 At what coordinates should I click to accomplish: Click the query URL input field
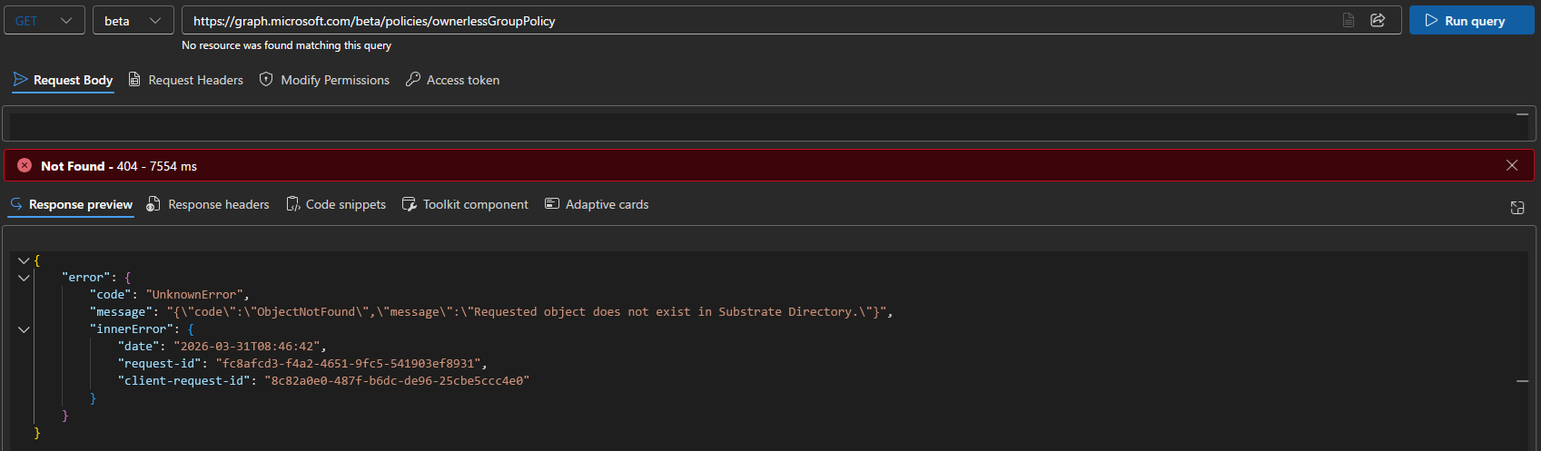(x=726, y=21)
